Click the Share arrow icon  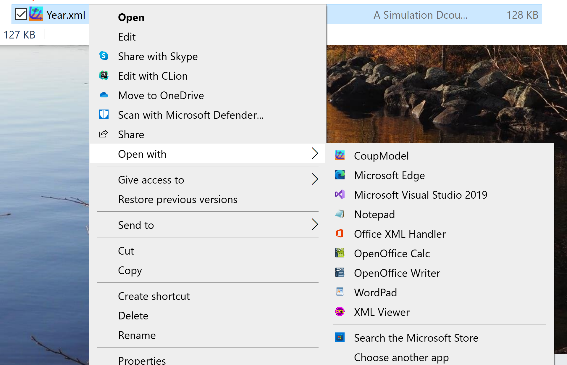click(104, 134)
